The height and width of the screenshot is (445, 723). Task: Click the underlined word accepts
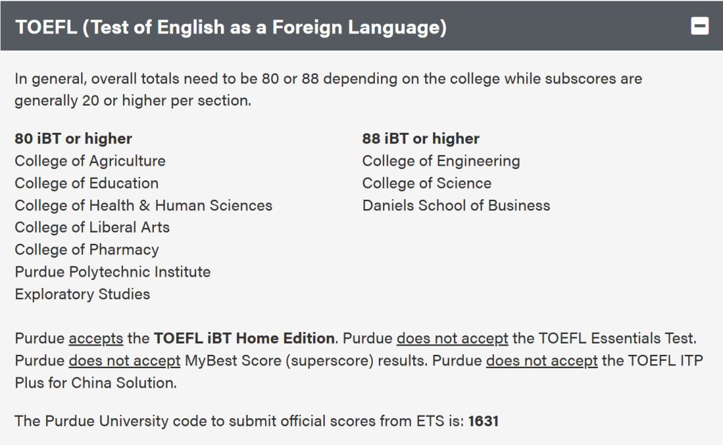[x=96, y=338]
